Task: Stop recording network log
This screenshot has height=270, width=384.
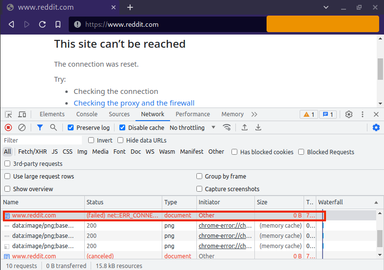Action: click(x=8, y=127)
